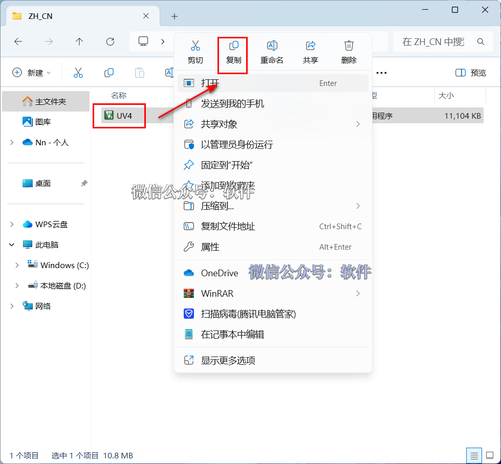Select 复制文件地址 entry

[x=273, y=227]
